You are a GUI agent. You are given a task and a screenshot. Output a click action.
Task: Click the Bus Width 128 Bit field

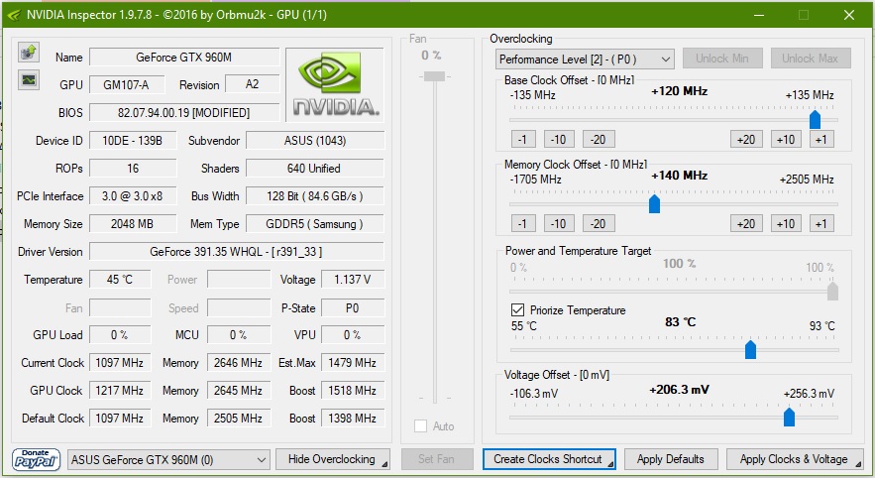pos(315,196)
